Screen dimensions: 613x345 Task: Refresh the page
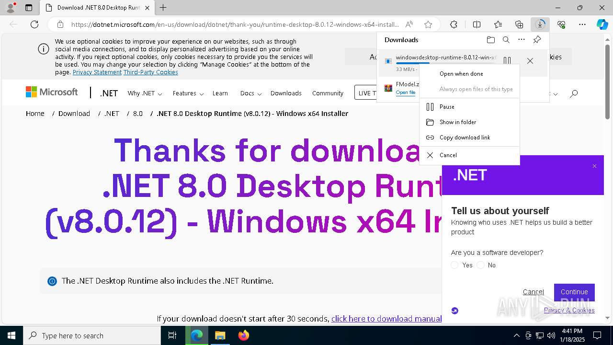(x=34, y=24)
